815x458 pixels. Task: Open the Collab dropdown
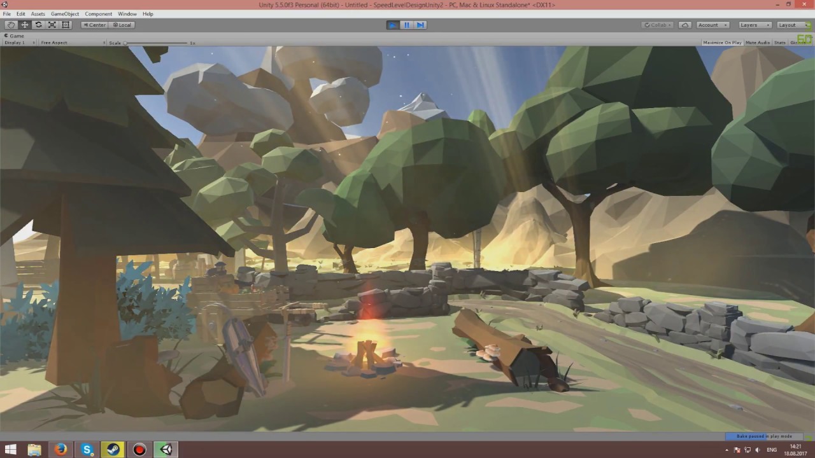click(x=657, y=25)
